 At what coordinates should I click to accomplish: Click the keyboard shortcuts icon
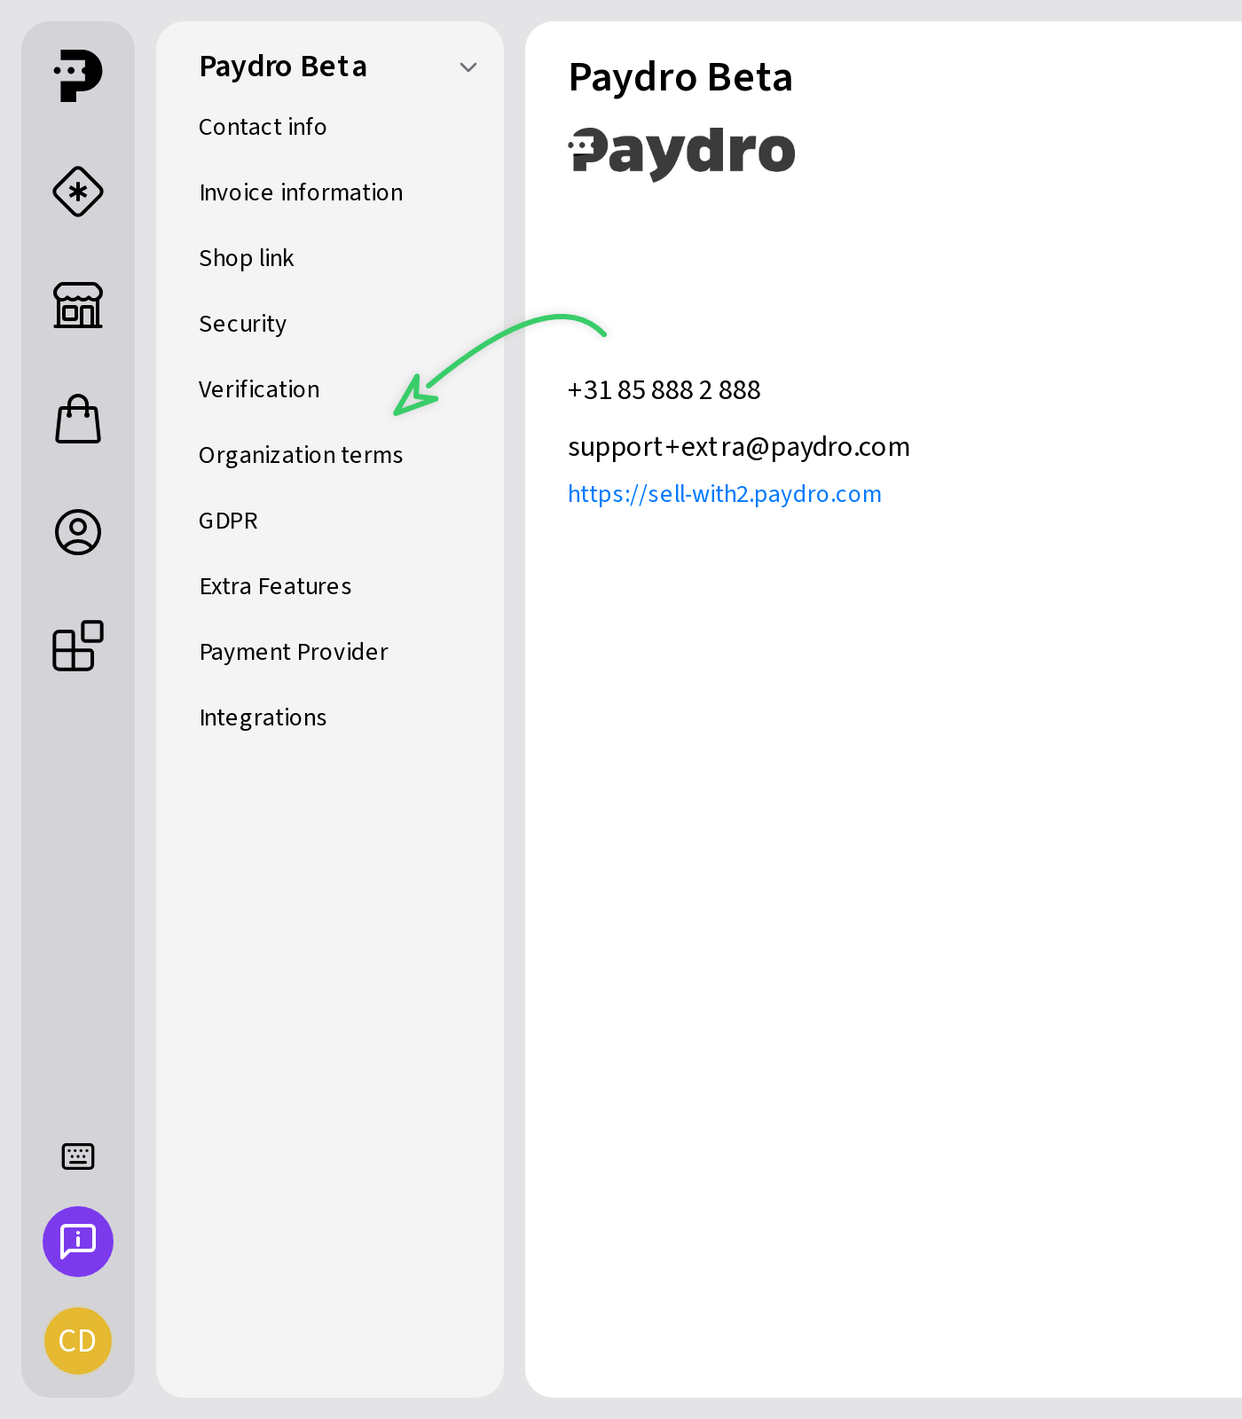pyautogui.click(x=78, y=1156)
